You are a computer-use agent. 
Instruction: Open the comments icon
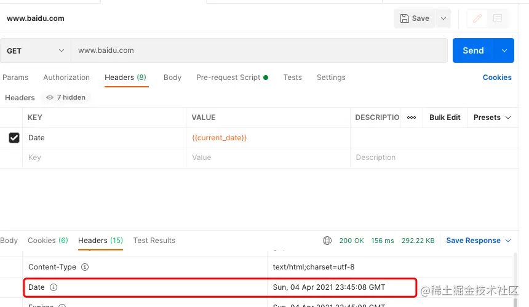[x=498, y=18]
